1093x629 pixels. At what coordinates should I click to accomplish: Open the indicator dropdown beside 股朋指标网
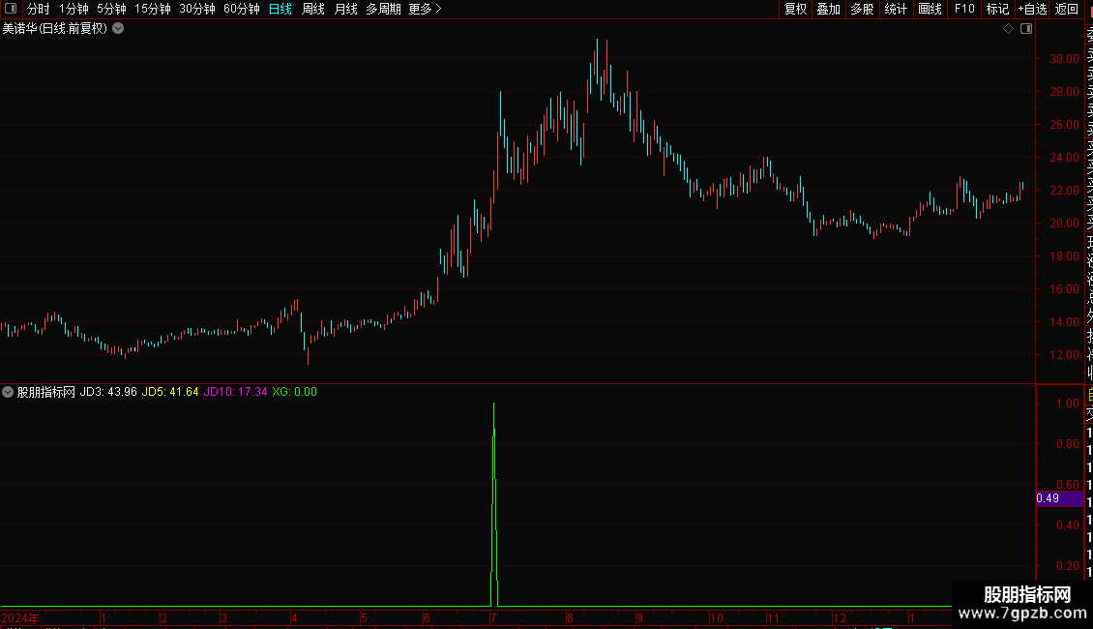click(8, 392)
